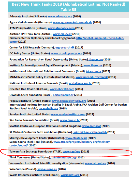Open portal.inpa.goc.br link
This screenshot has width=132, height=179.
click(x=80, y=83)
